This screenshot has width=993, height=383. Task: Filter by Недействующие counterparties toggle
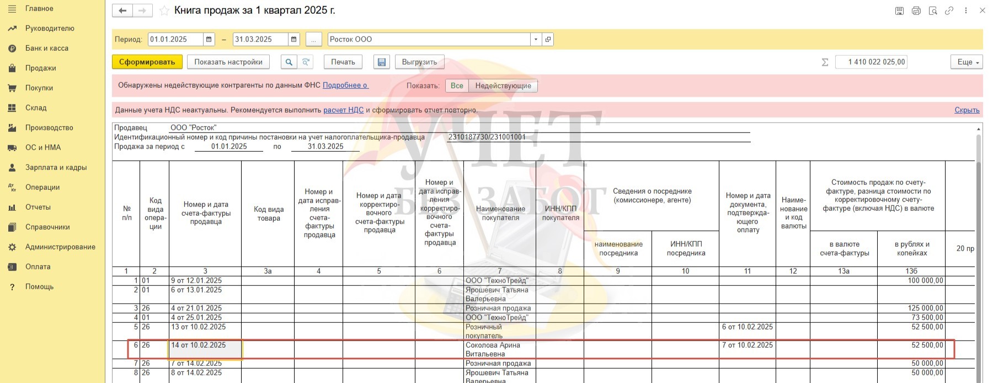tap(503, 86)
